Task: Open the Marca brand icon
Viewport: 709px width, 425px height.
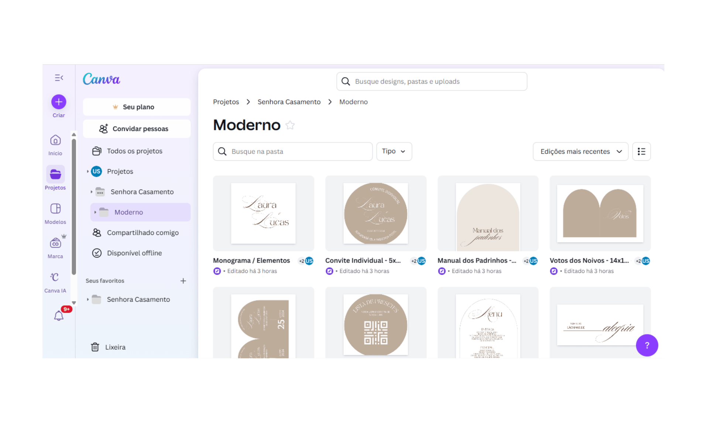Action: click(55, 243)
